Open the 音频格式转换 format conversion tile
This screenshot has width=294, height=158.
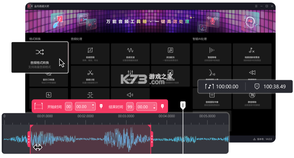[x=40, y=57]
